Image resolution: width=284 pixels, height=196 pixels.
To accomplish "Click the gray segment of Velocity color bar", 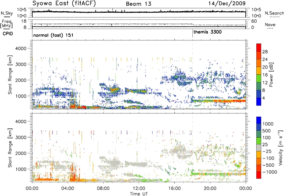I will (259, 148).
